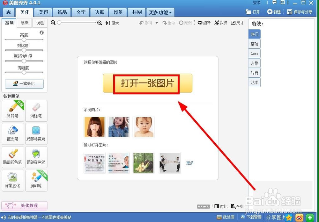The width and height of the screenshot is (319, 222).
Task: Open the 魔幻笔 magic pen tool
Action: (36, 180)
